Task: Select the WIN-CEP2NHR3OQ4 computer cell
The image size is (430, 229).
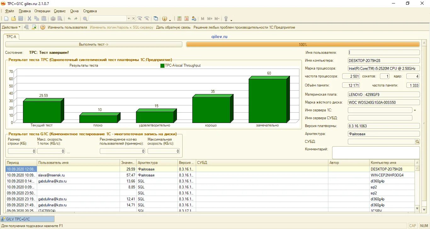Action: pyautogui.click(x=392, y=175)
